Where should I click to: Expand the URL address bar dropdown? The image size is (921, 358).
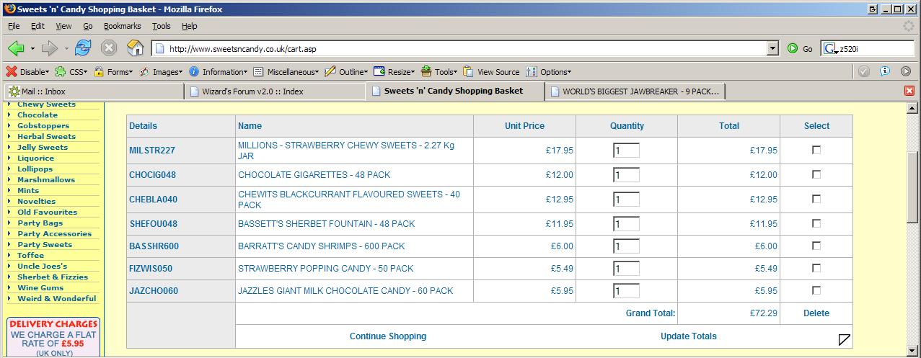tap(773, 49)
